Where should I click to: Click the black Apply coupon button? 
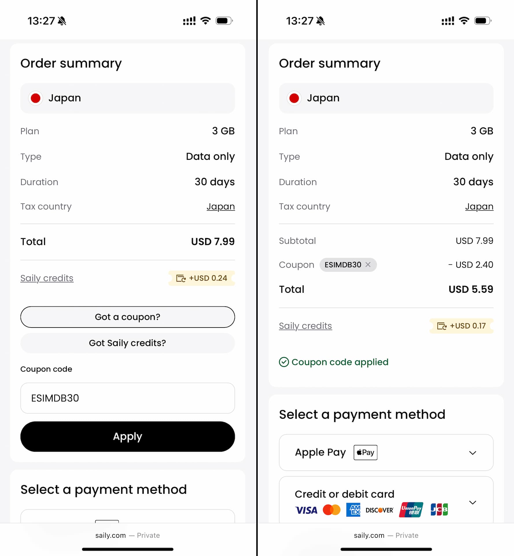click(x=128, y=436)
